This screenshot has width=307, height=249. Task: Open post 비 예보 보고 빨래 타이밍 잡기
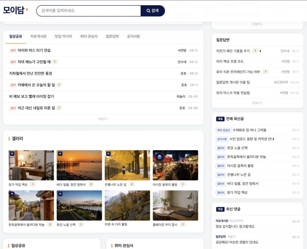[32, 97]
